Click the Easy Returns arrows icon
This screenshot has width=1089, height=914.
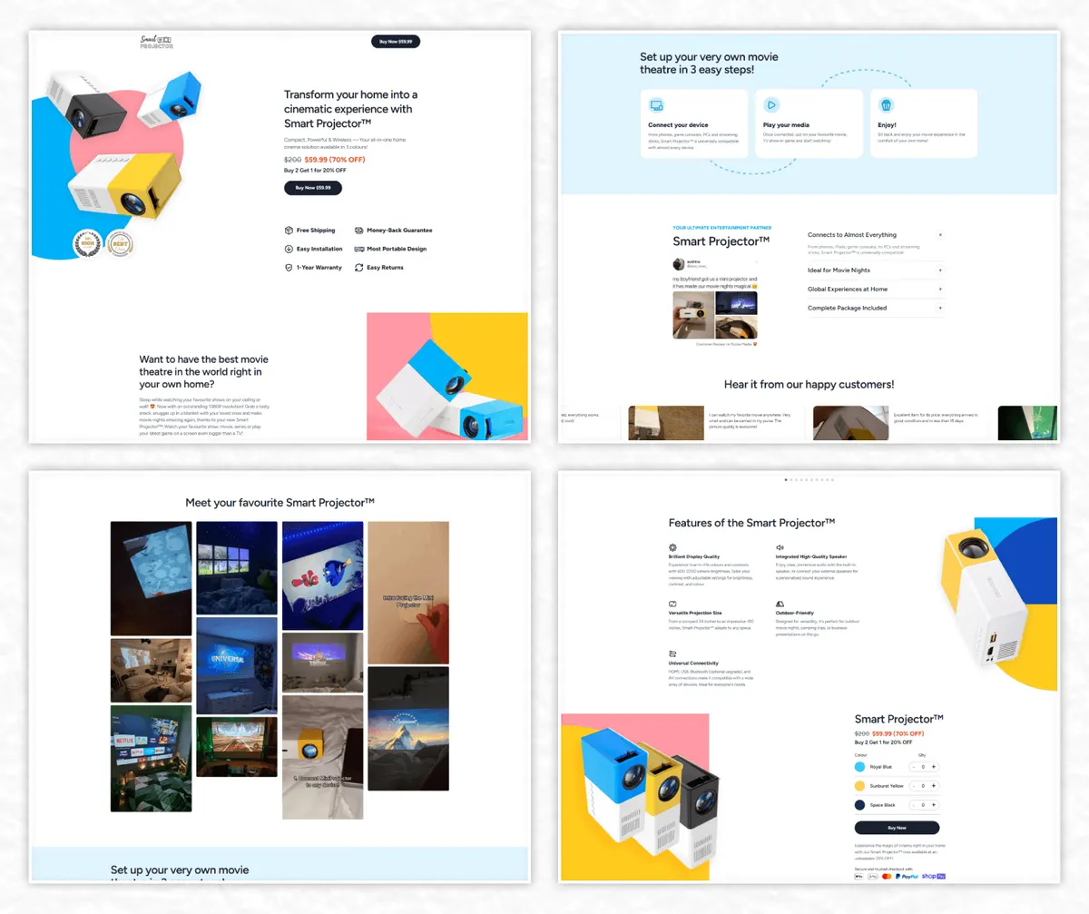[359, 268]
